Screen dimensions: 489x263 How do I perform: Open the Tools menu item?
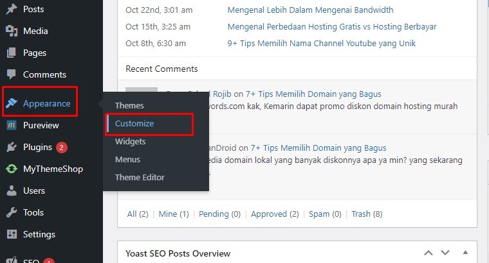(33, 212)
